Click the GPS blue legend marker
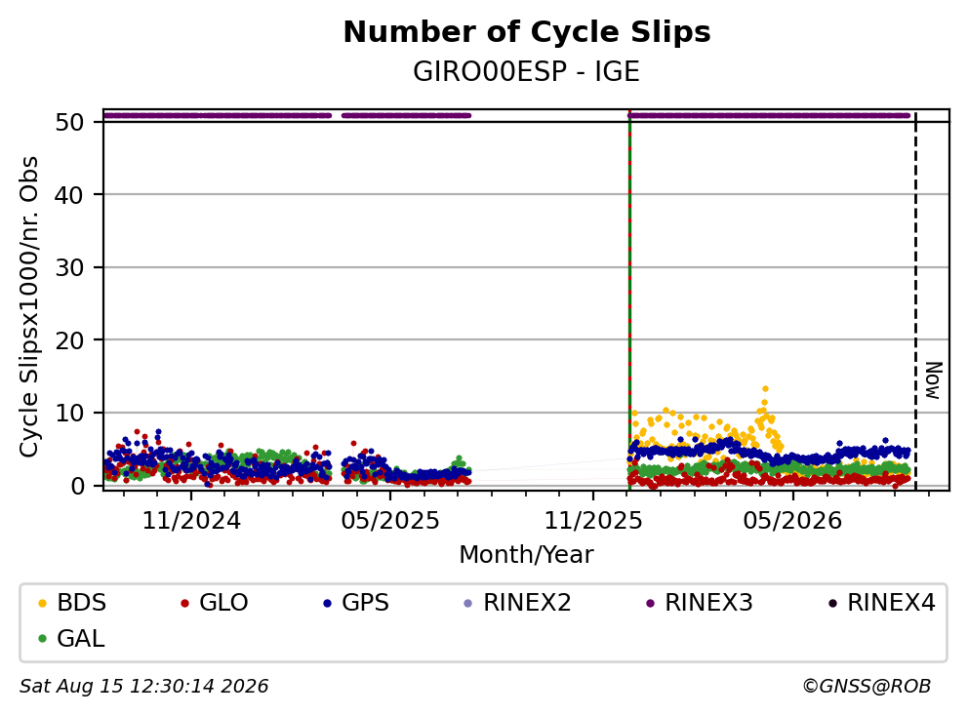The height and width of the screenshot is (716, 968). click(327, 603)
